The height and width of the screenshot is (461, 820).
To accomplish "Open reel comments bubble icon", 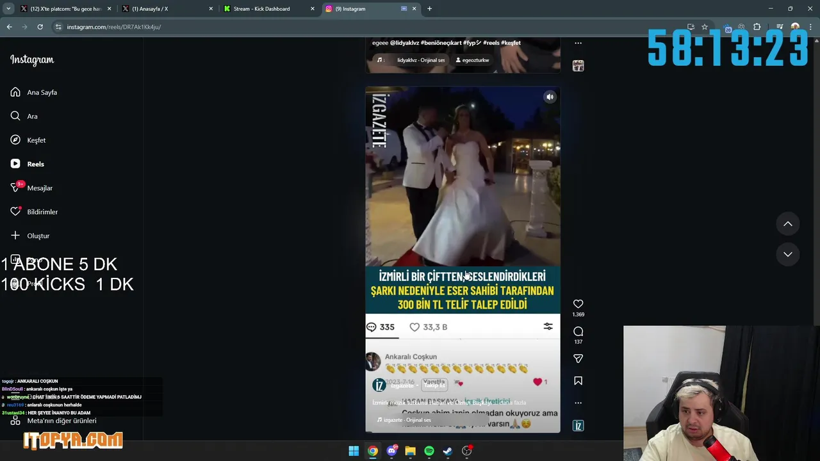I will [x=578, y=332].
